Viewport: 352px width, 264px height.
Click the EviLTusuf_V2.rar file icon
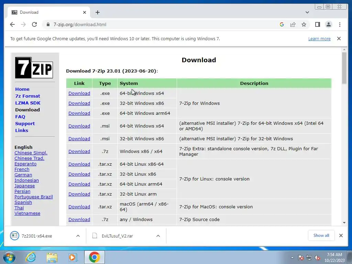click(95, 236)
